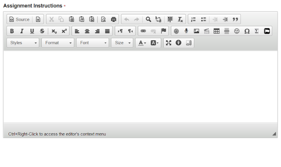
Task: Switch to Source view
Action: 19,19
